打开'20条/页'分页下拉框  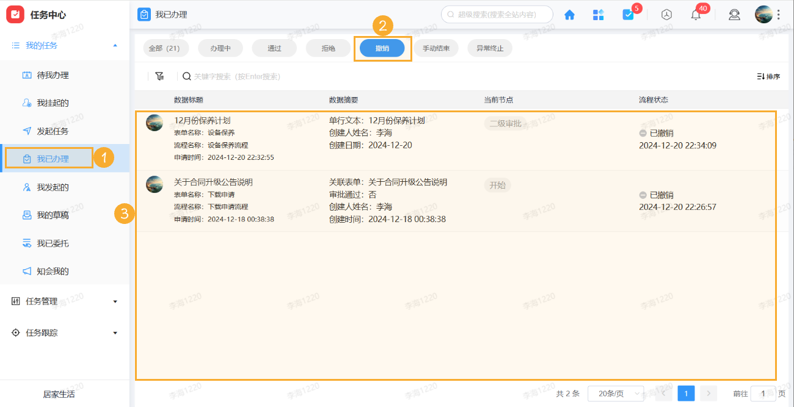(x=615, y=393)
